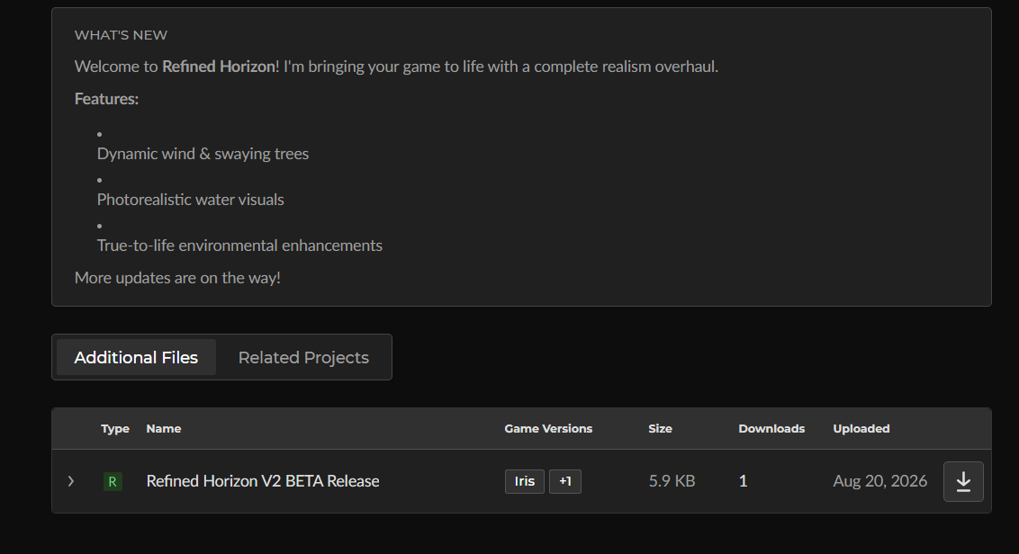1019x554 pixels.
Task: Click the Game Versions column header
Action: [x=548, y=429]
